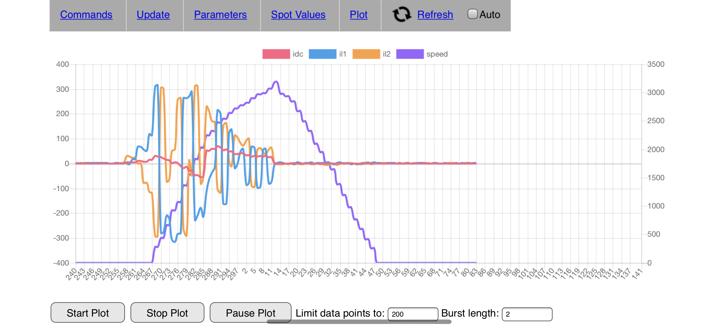Toggle the il1 blue legend swatch
The width and height of the screenshot is (718, 331).
[x=322, y=54]
